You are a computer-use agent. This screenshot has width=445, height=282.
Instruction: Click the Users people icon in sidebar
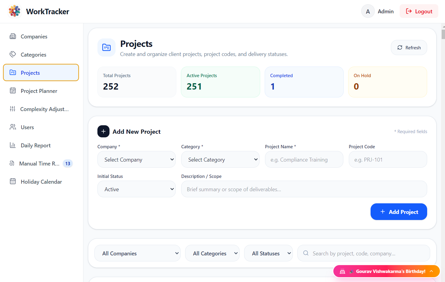coord(13,127)
